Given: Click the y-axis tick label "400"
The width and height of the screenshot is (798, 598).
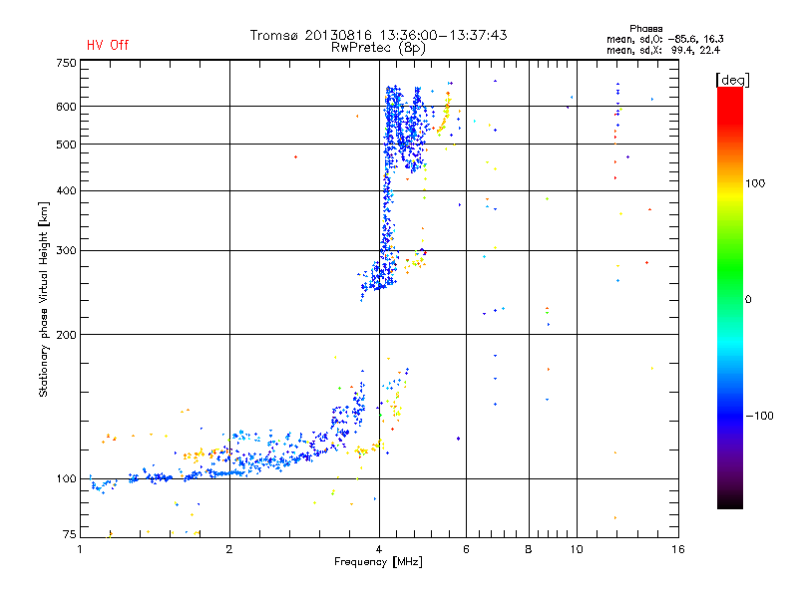Looking at the screenshot, I should pyautogui.click(x=66, y=190).
